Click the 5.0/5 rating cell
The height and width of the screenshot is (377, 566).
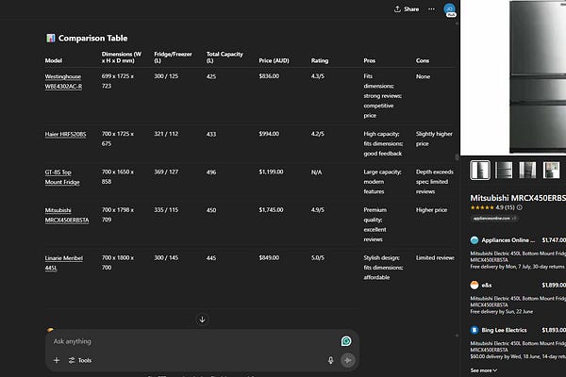click(x=318, y=258)
